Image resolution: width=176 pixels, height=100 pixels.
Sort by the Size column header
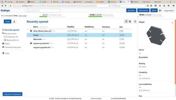coord(121,27)
